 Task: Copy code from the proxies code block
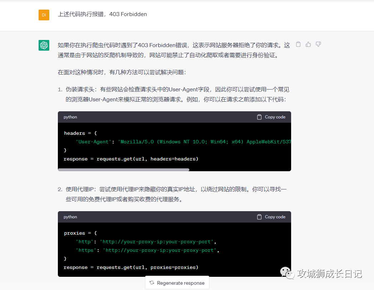pos(271,217)
